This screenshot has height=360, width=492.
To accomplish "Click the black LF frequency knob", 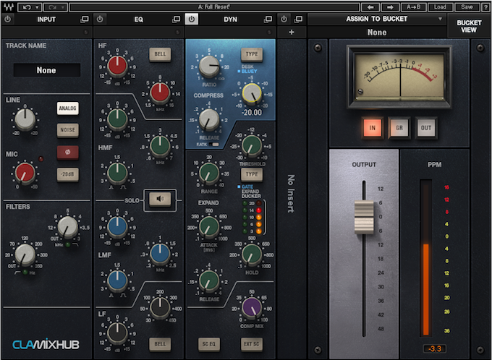I will tap(160, 308).
